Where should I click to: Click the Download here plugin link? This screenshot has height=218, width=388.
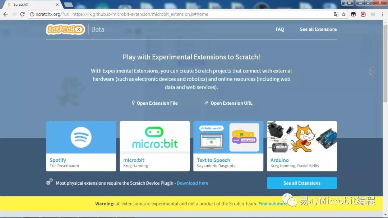point(193,183)
